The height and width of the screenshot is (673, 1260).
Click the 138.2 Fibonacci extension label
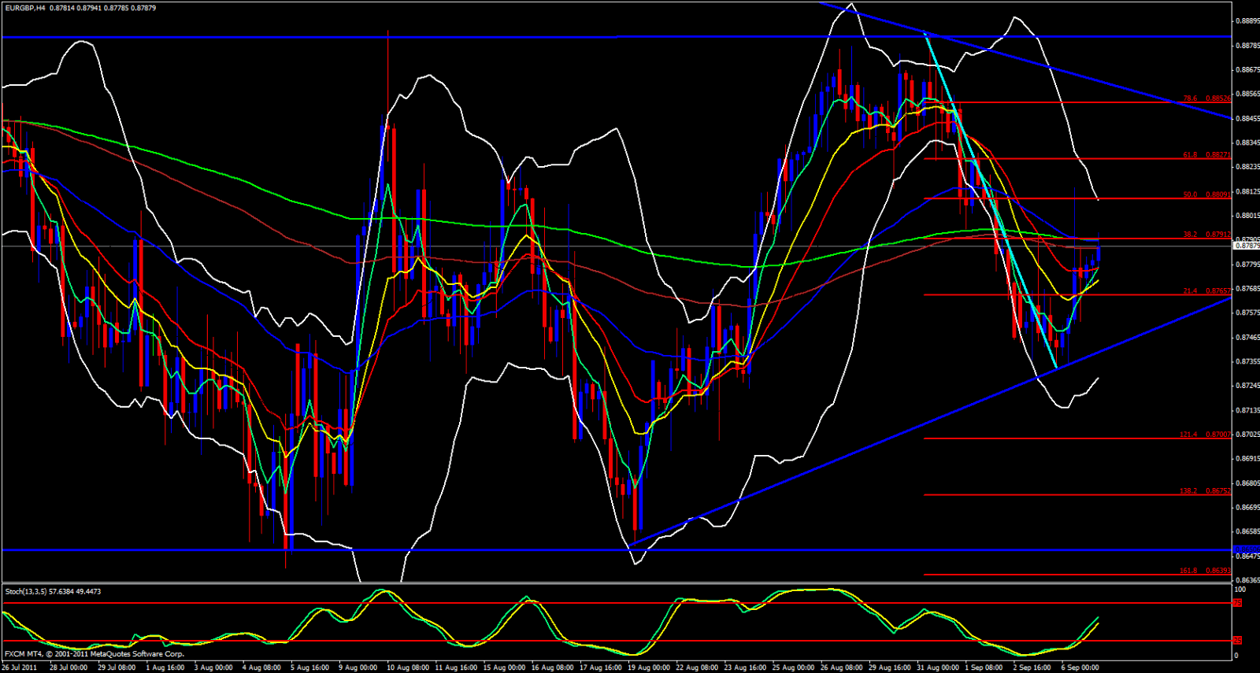[1204, 490]
